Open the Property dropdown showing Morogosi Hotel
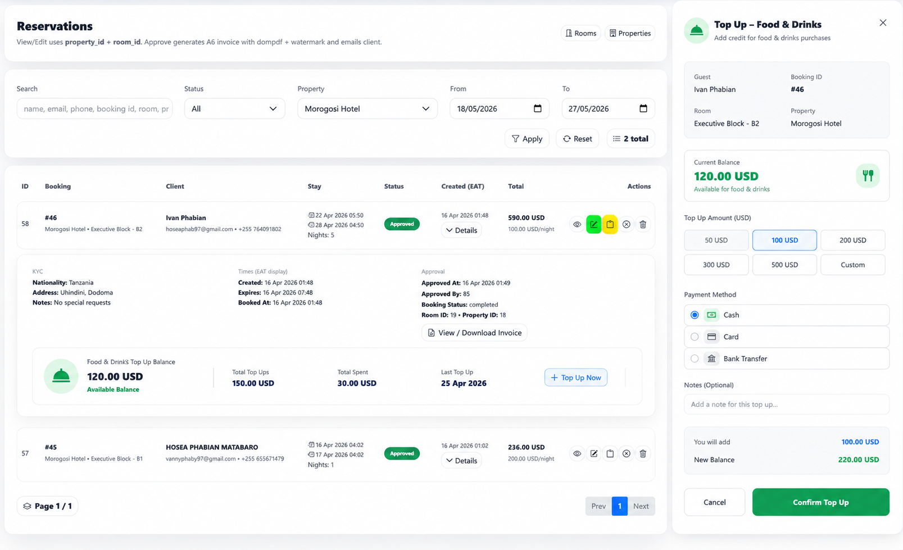The height and width of the screenshot is (550, 903). click(367, 108)
